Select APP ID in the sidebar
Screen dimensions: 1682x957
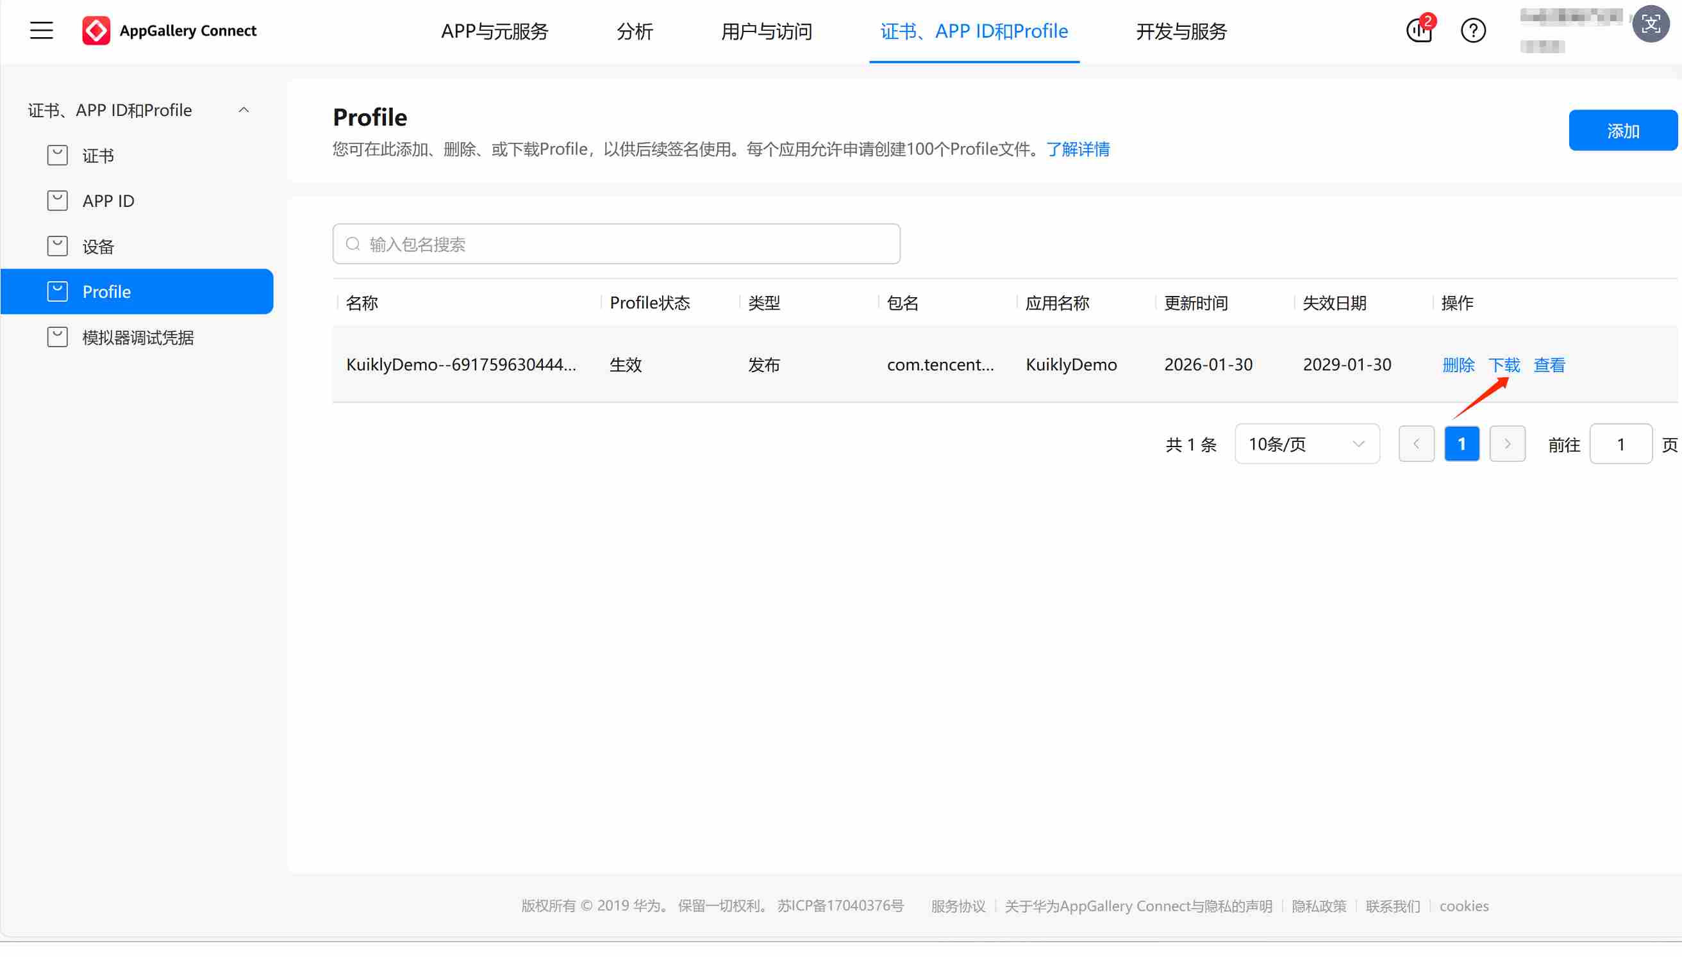108,200
